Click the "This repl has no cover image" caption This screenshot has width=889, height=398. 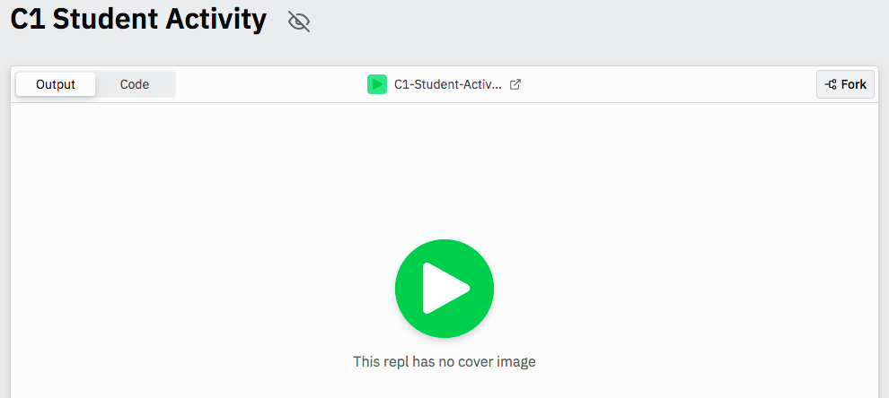tap(444, 361)
